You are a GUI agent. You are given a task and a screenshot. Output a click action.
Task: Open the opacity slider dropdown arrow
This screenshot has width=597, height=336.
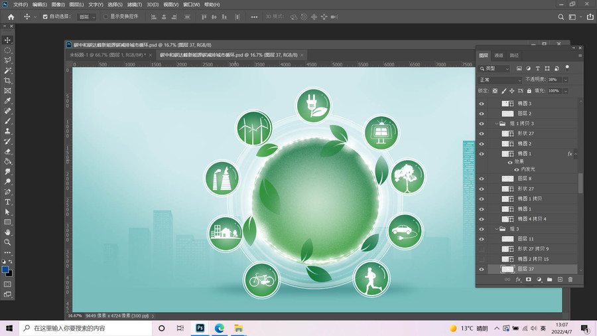[565, 80]
